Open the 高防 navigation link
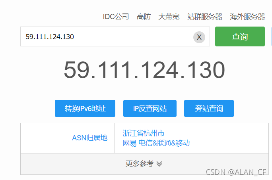Screen dimensions: 272x180 point(144,17)
